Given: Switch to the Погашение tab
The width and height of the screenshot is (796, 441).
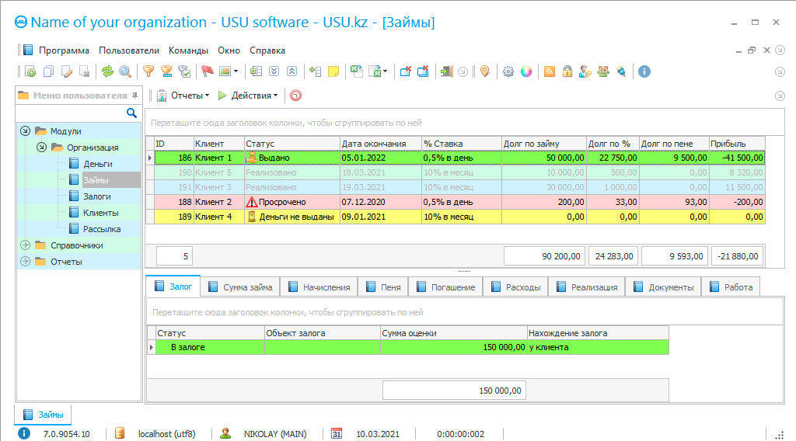Looking at the screenshot, I should (x=446, y=287).
